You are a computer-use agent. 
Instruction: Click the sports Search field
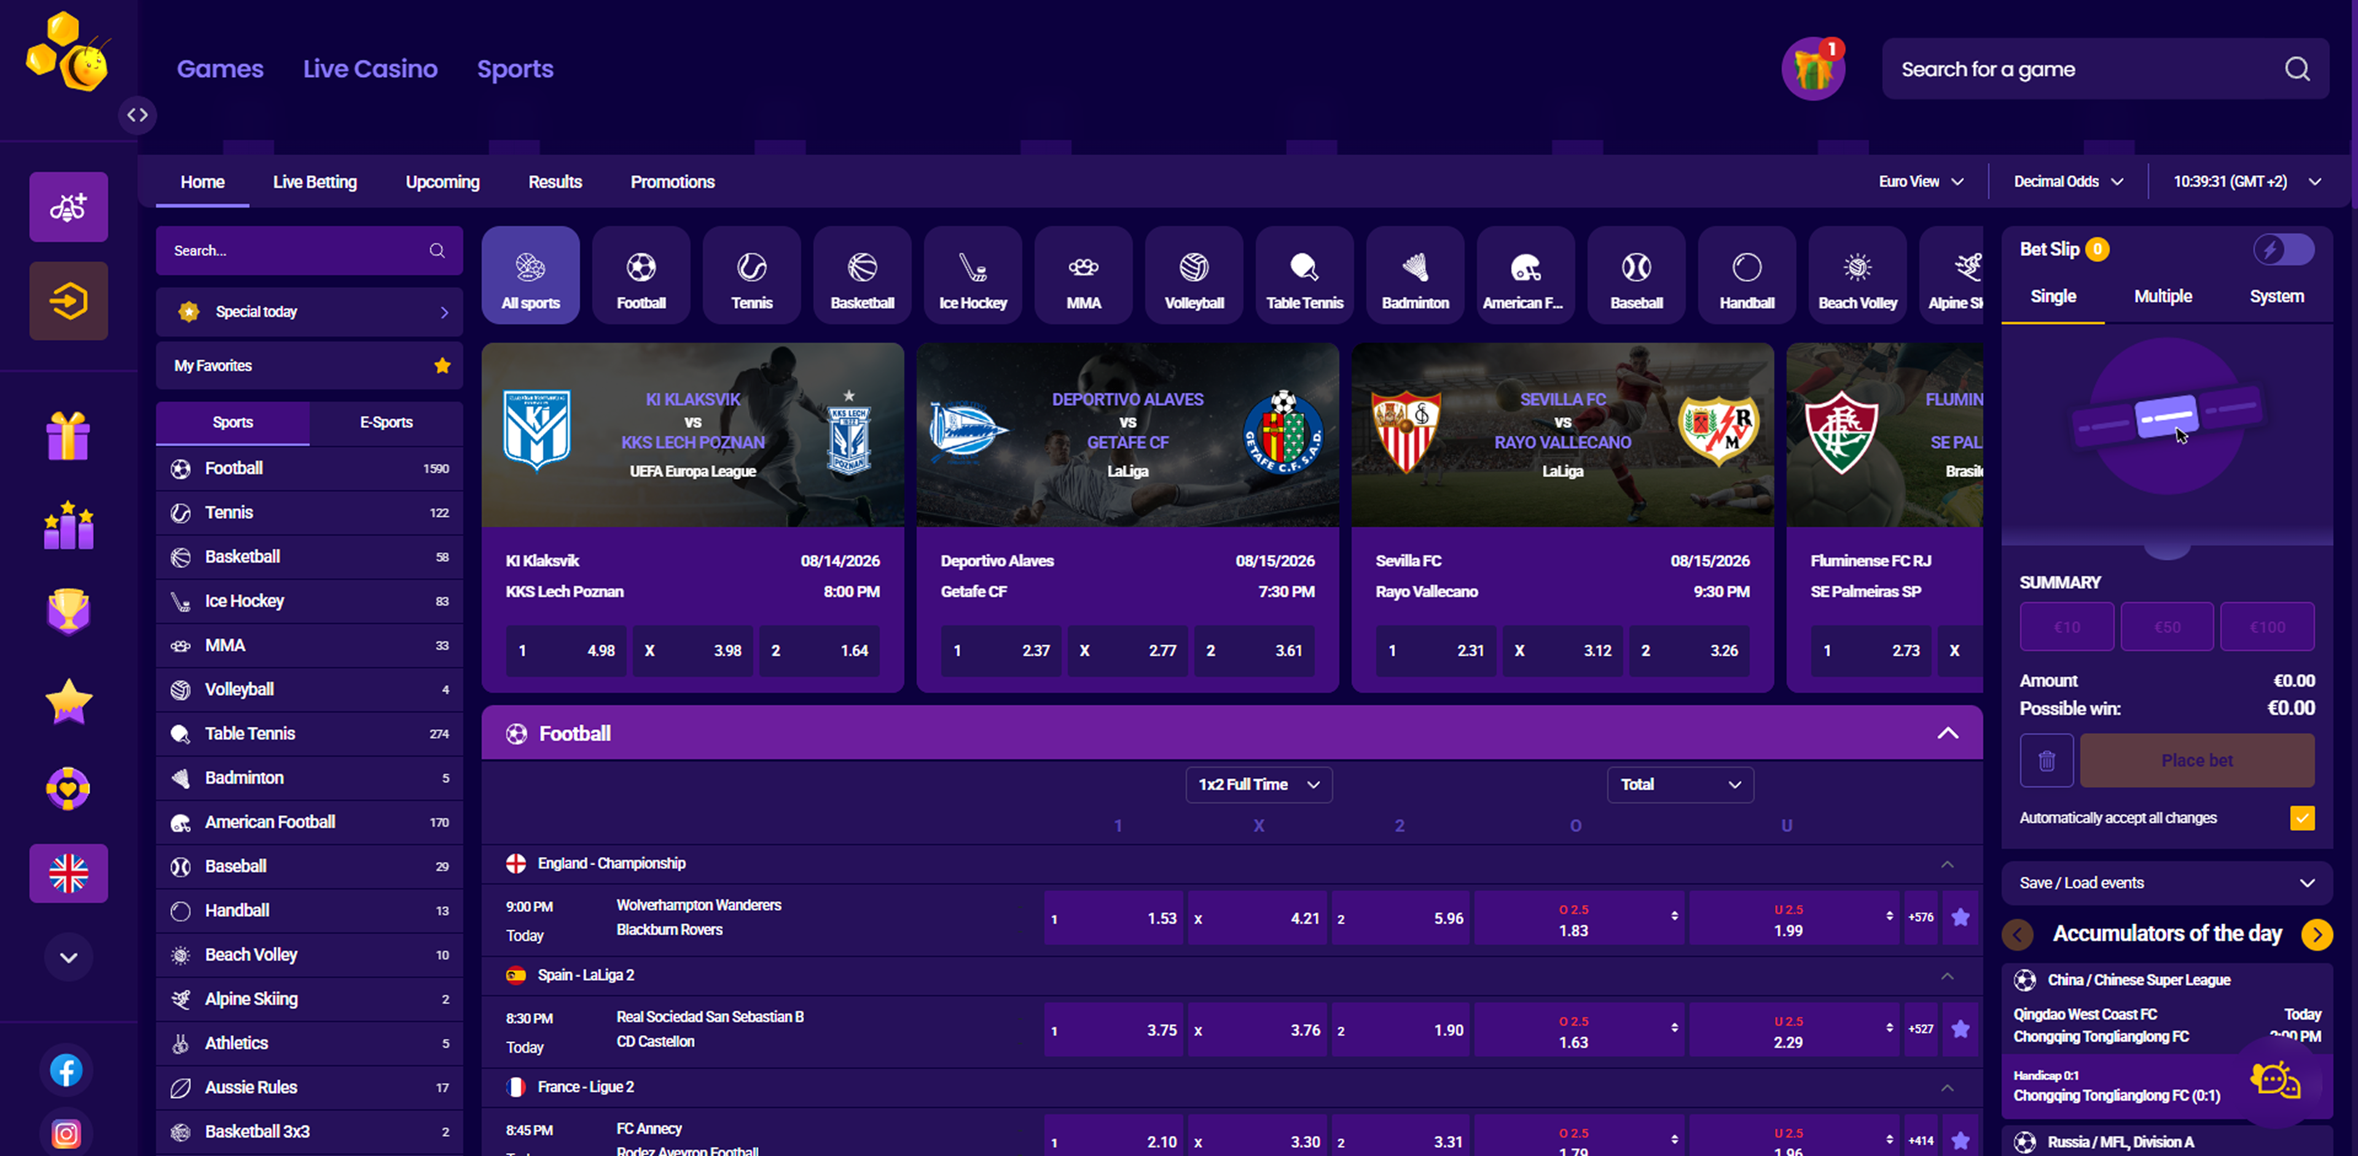pyautogui.click(x=310, y=250)
